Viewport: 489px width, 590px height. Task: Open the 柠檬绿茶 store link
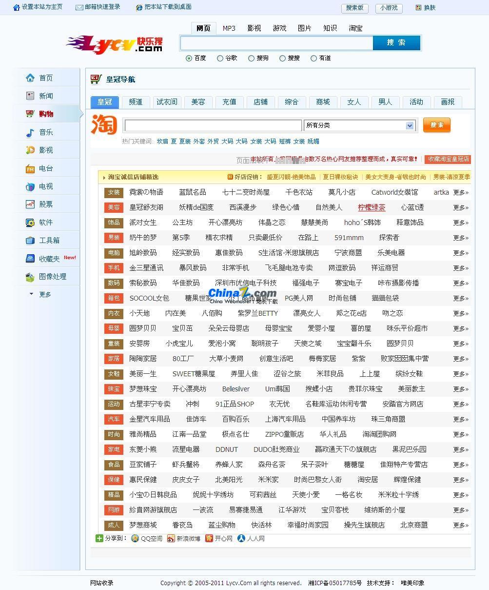click(x=372, y=207)
